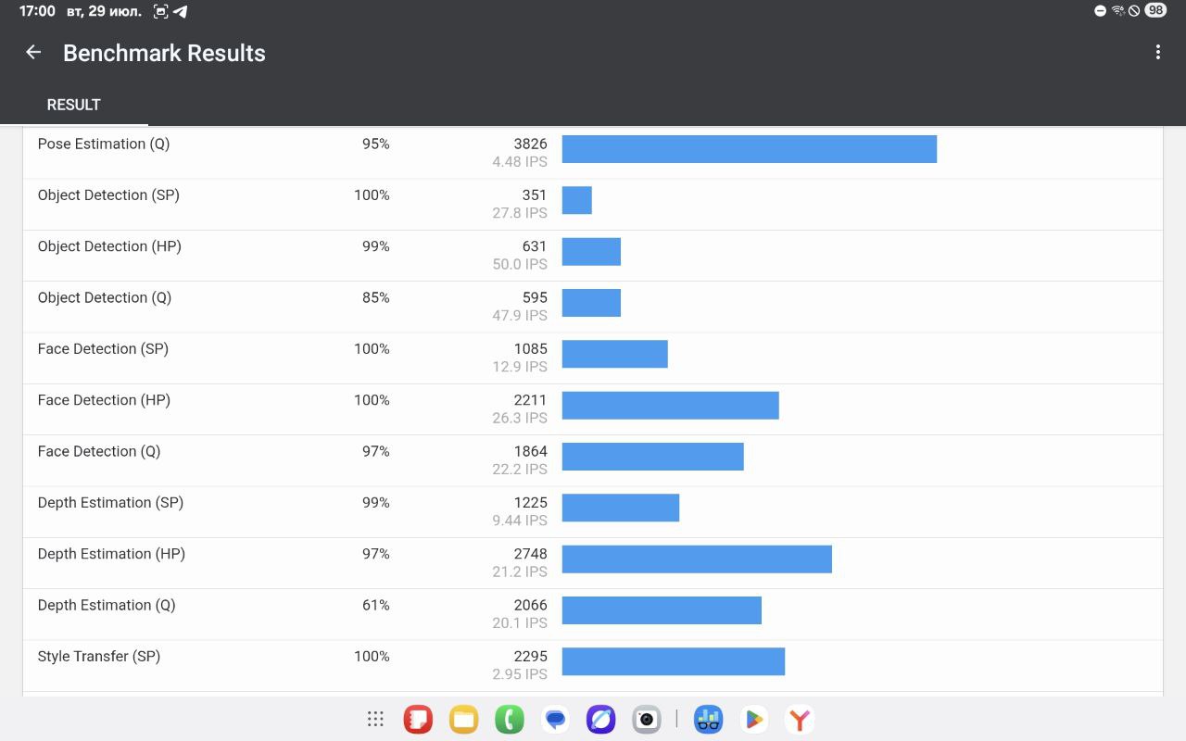The height and width of the screenshot is (741, 1186).
Task: Open the green Phone app
Action: pos(509,719)
